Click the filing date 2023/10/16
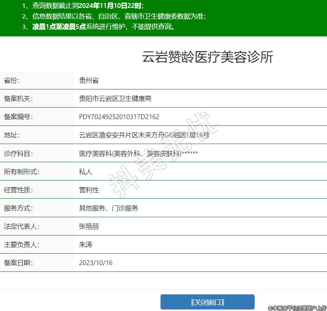This screenshot has height=311, width=327. (96, 263)
